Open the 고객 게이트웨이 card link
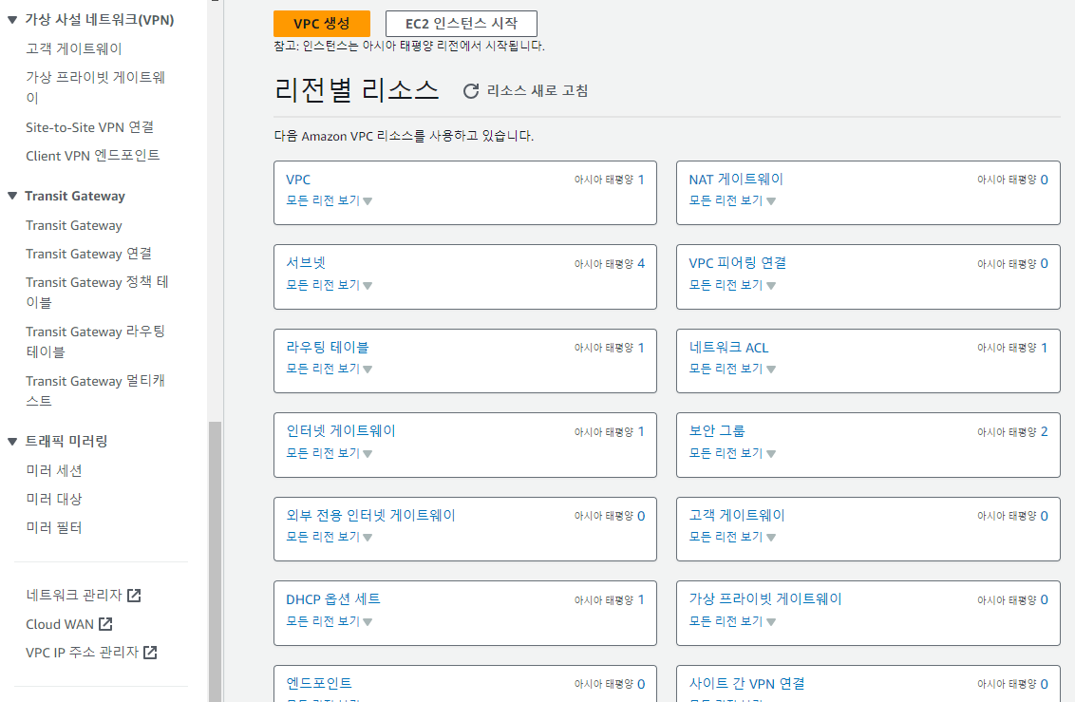The height and width of the screenshot is (702, 1075). pyautogui.click(x=737, y=516)
